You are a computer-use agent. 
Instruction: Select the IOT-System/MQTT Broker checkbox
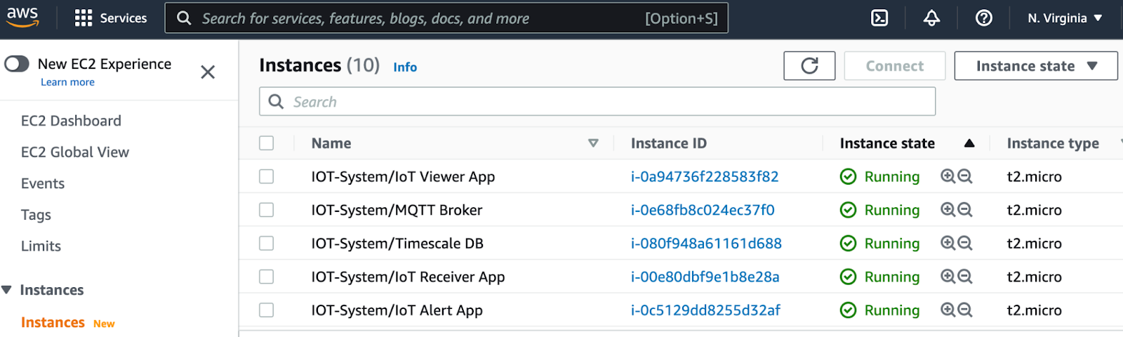267,210
